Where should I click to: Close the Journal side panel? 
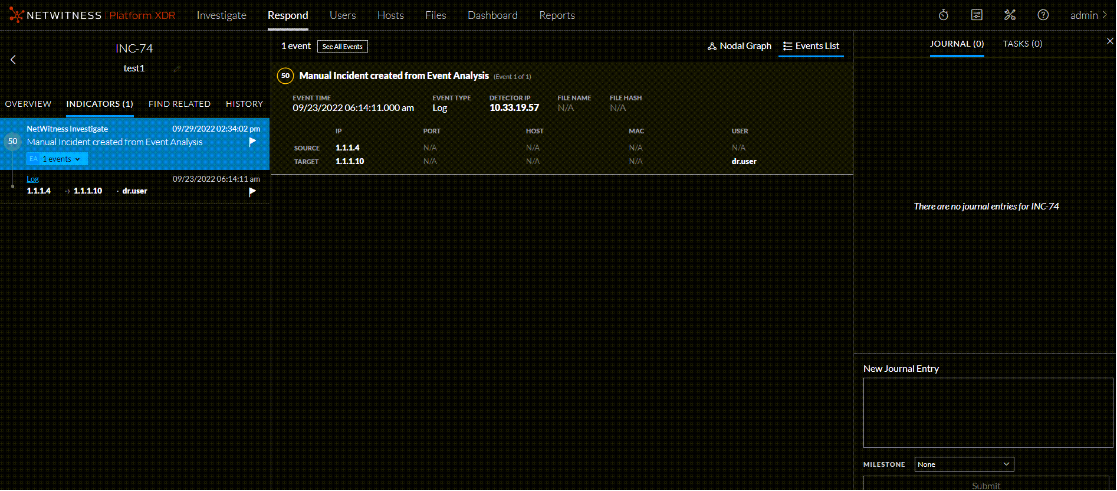pyautogui.click(x=1109, y=41)
